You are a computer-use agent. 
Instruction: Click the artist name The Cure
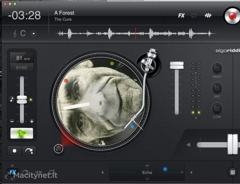tap(63, 19)
